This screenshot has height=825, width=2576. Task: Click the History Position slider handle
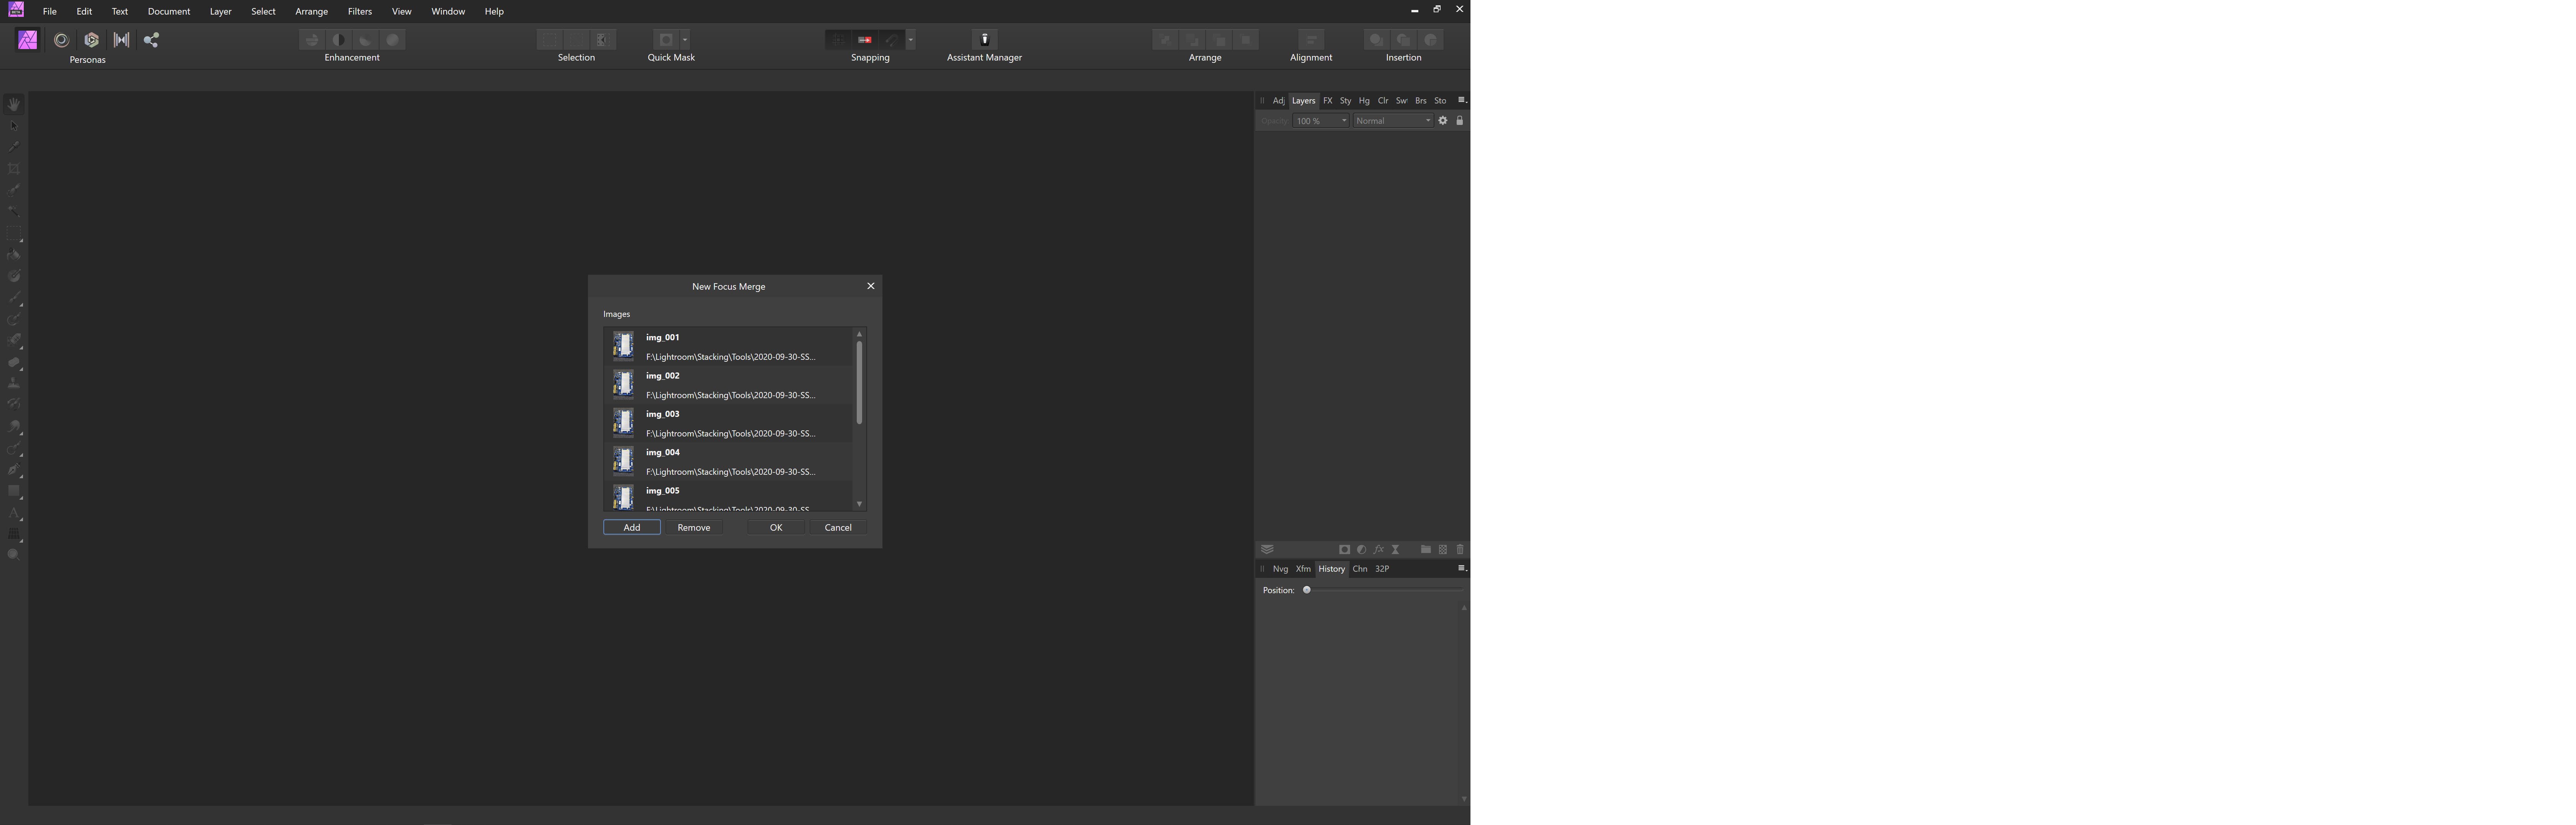tap(1307, 590)
